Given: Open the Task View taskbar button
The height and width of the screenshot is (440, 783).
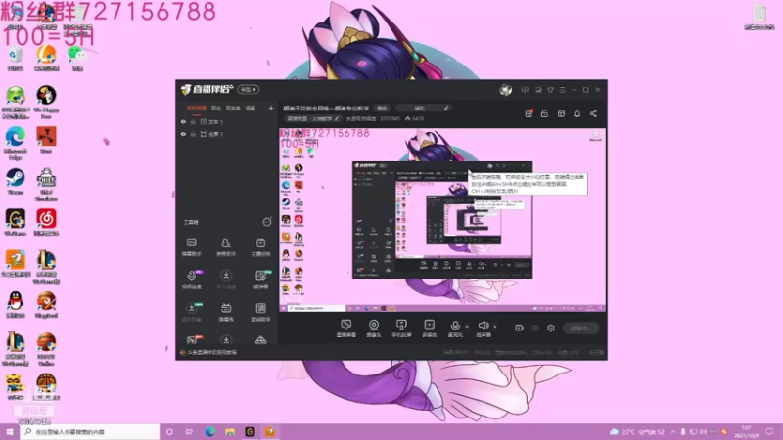Looking at the screenshot, I should tap(189, 432).
